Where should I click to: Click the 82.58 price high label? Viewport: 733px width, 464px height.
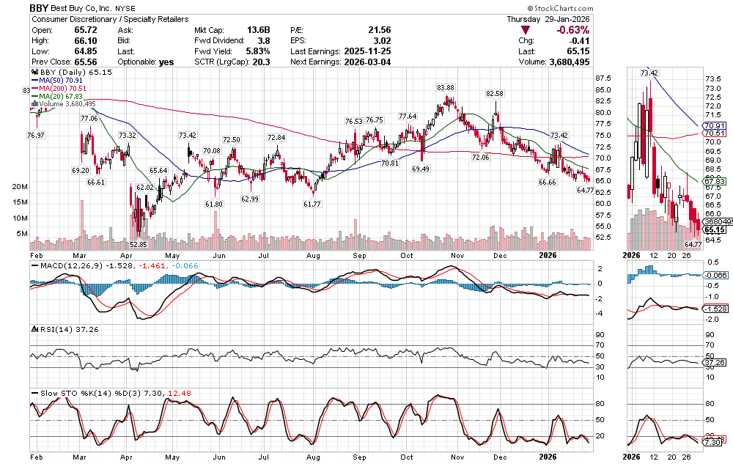tap(495, 94)
